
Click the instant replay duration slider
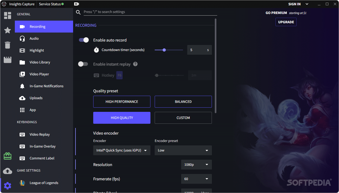pos(169,75)
